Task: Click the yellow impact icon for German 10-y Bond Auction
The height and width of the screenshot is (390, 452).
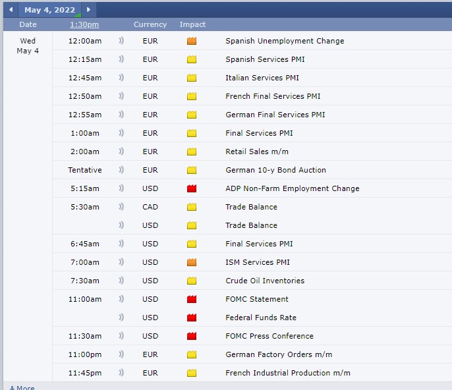Action: pos(192,170)
